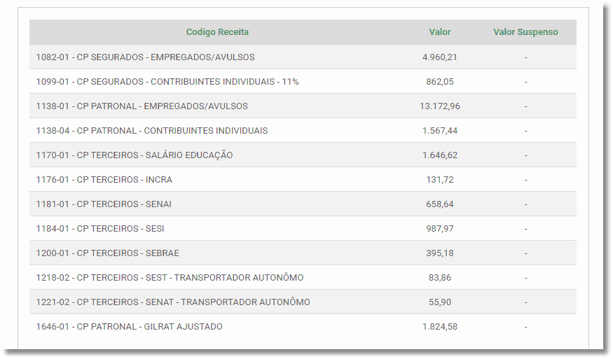This screenshot has width=613, height=359.
Task: Select row 1138-04 CP PATRONAL CONTRIBUINTES INDIVIDUAIS
Action: 303,130
